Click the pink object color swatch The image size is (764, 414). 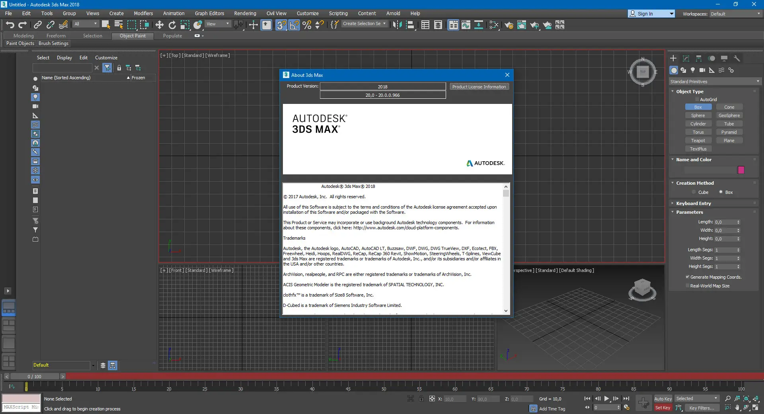click(x=741, y=170)
